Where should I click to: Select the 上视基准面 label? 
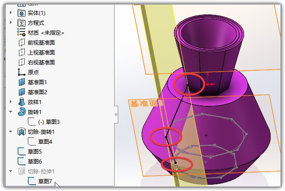pos(41,53)
